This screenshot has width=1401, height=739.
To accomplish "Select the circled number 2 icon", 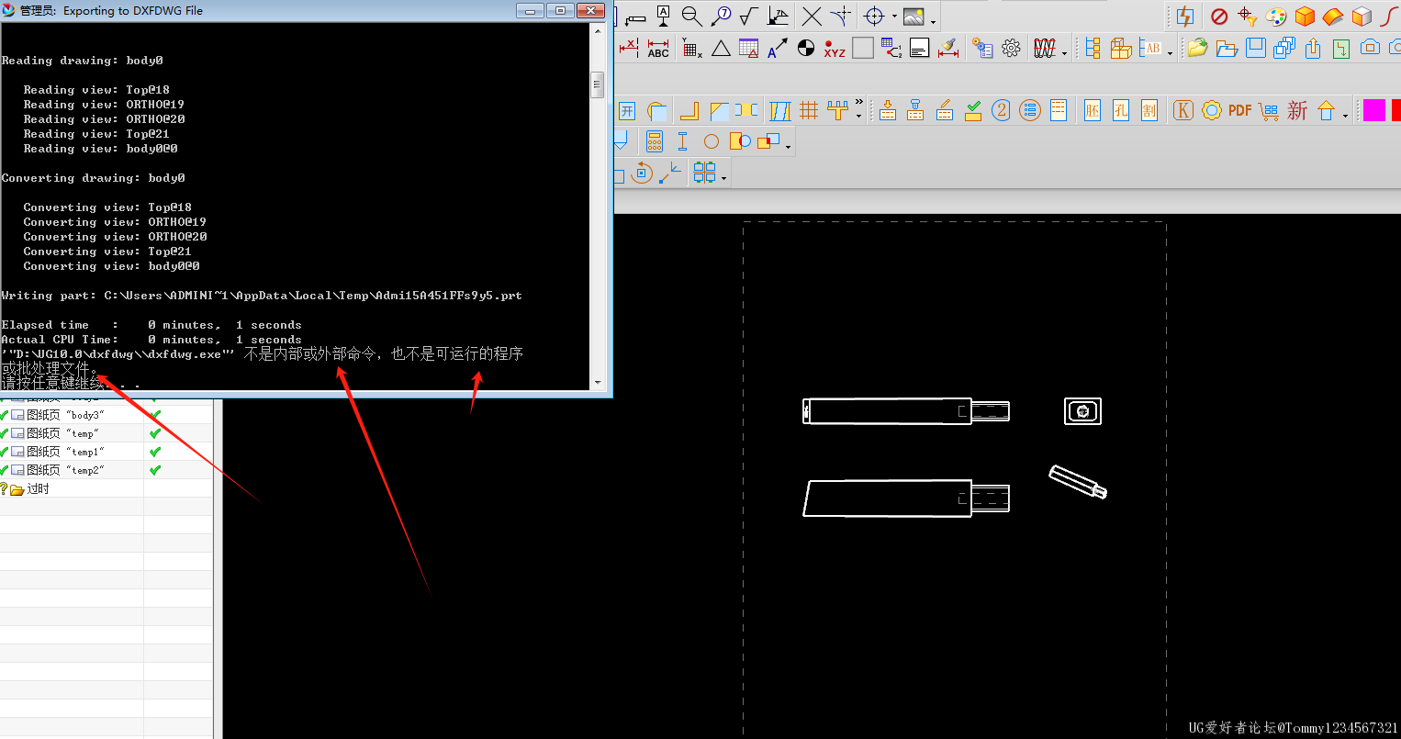I will point(1002,111).
